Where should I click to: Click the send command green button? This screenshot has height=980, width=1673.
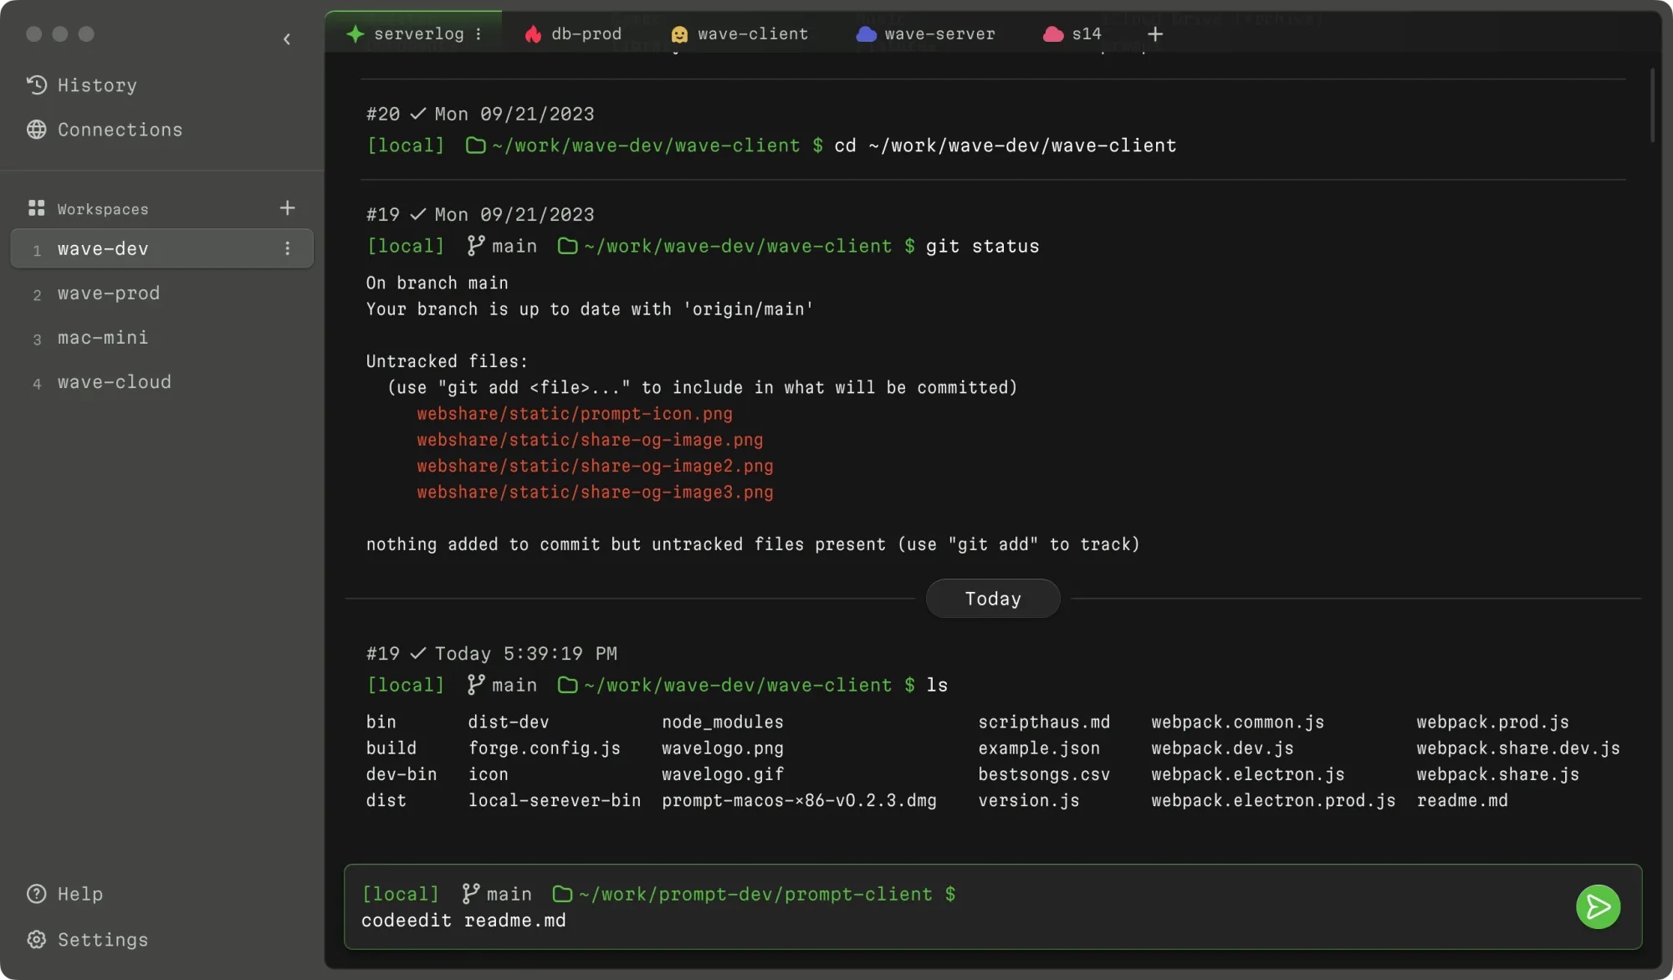coord(1599,906)
